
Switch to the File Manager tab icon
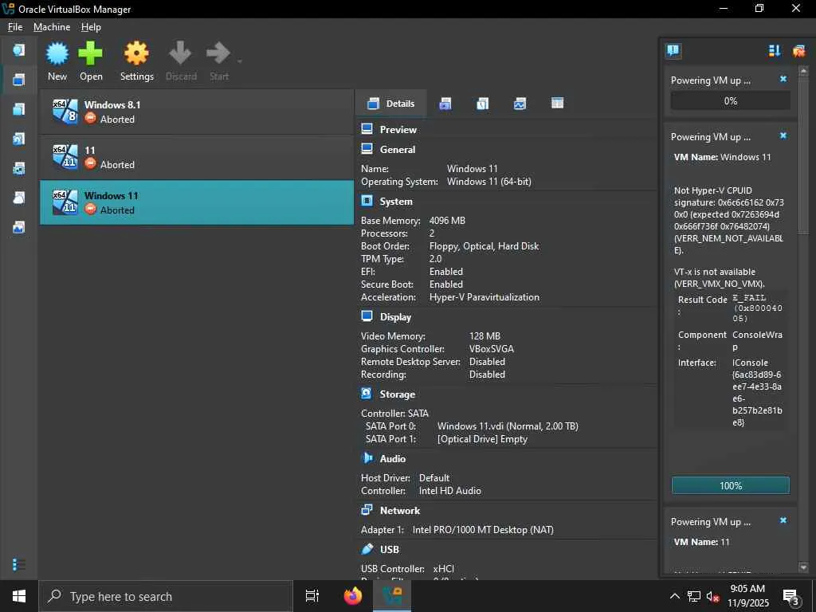(x=557, y=103)
